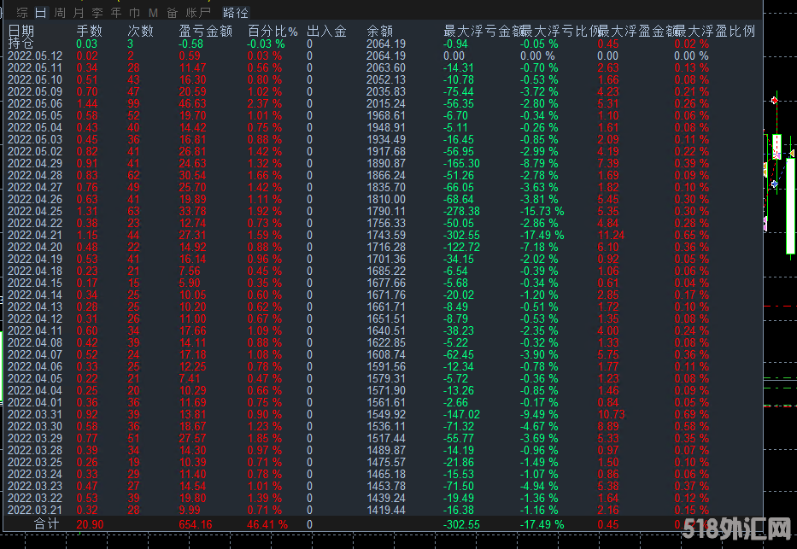
Task: Open the 账户 account tab
Action: (x=198, y=13)
